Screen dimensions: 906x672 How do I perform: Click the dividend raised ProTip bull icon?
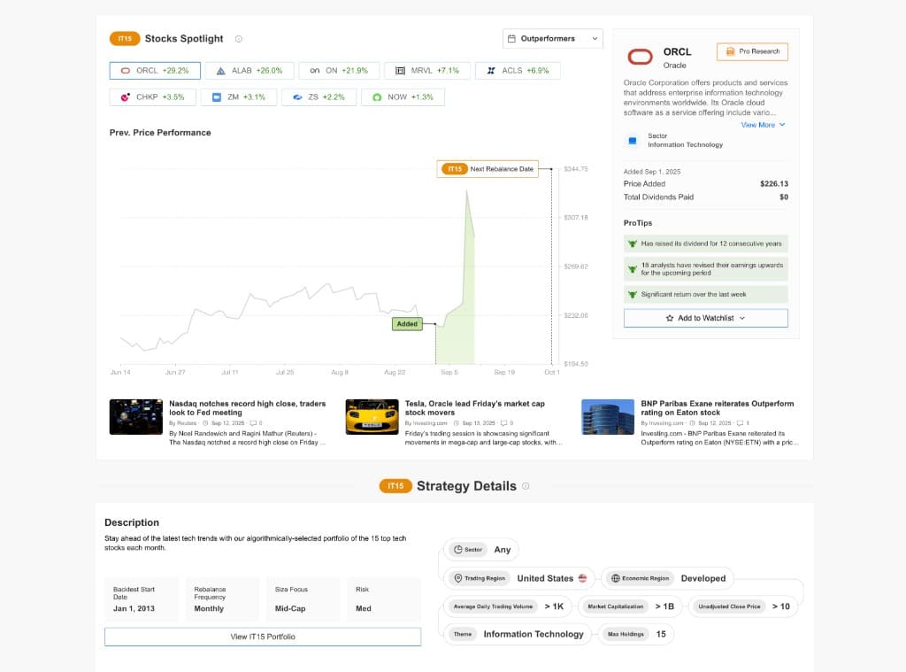[x=633, y=244]
